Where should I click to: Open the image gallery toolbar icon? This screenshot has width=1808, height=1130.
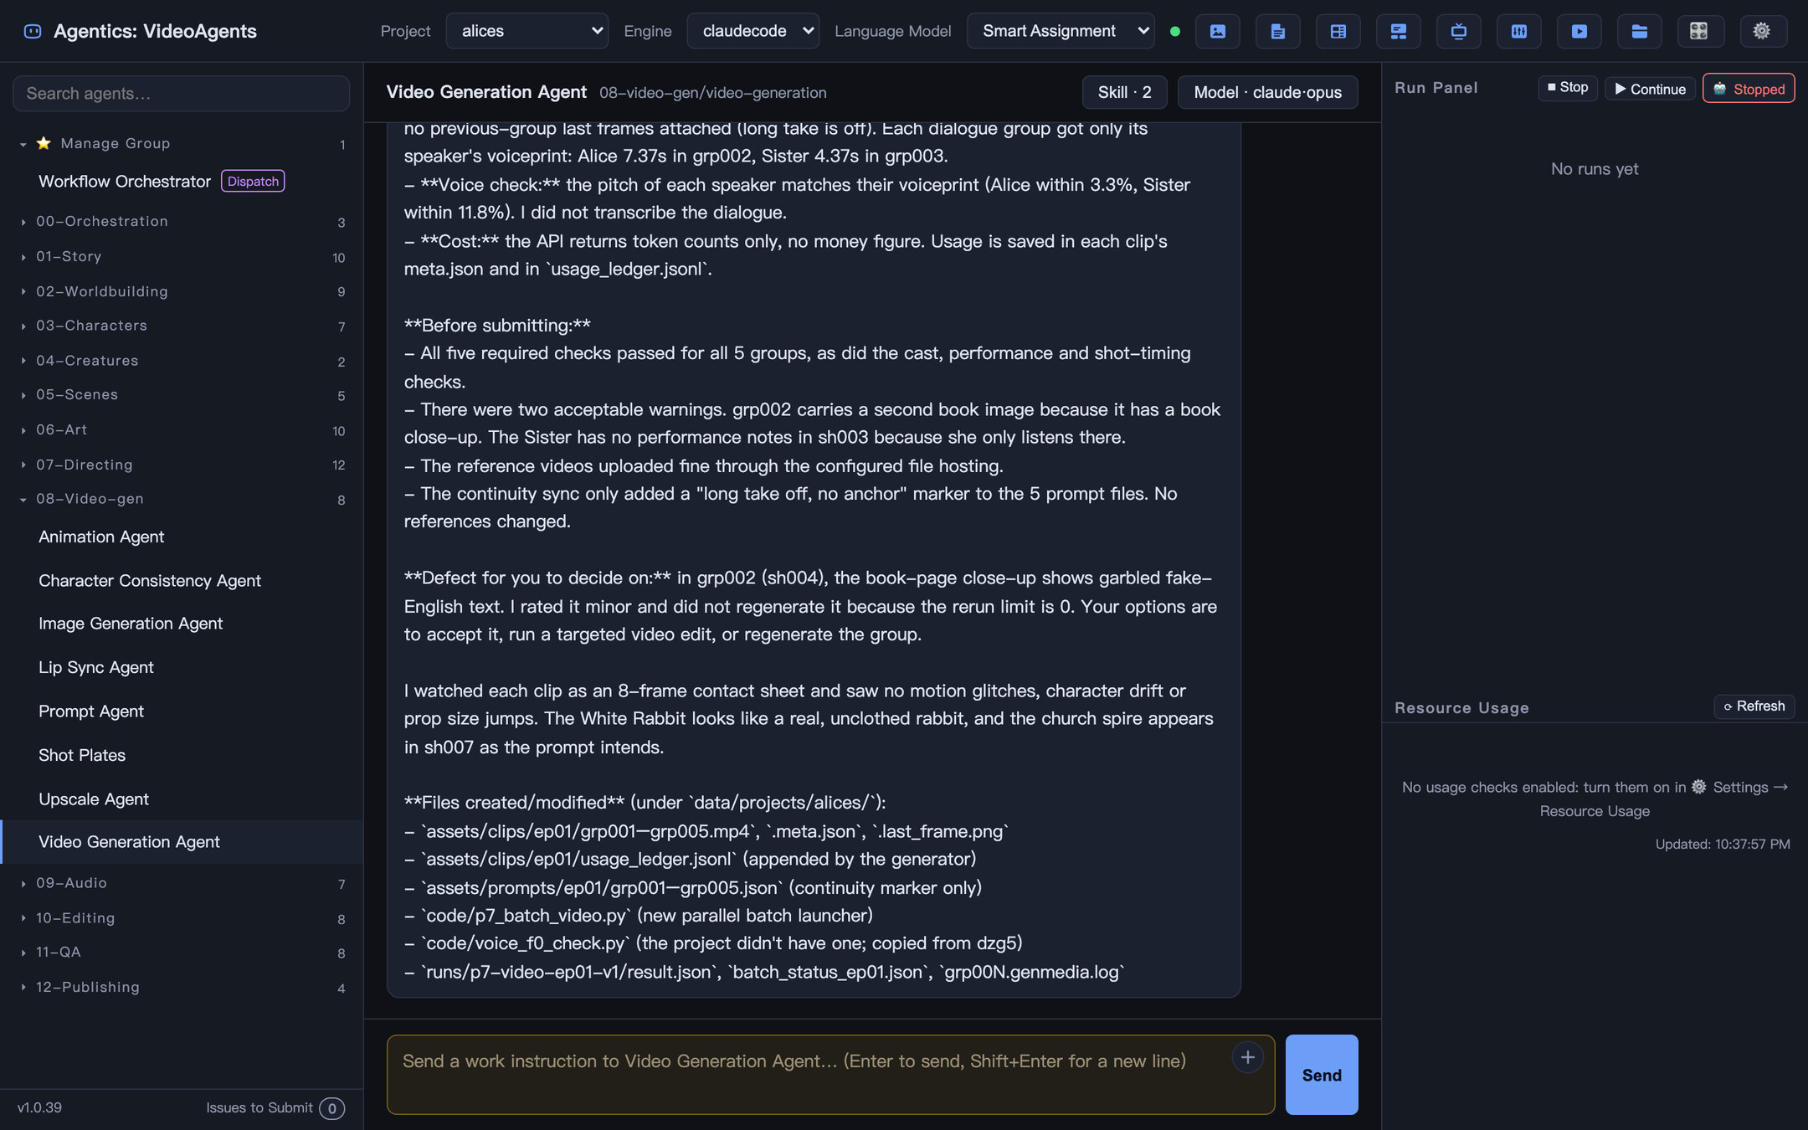point(1218,31)
